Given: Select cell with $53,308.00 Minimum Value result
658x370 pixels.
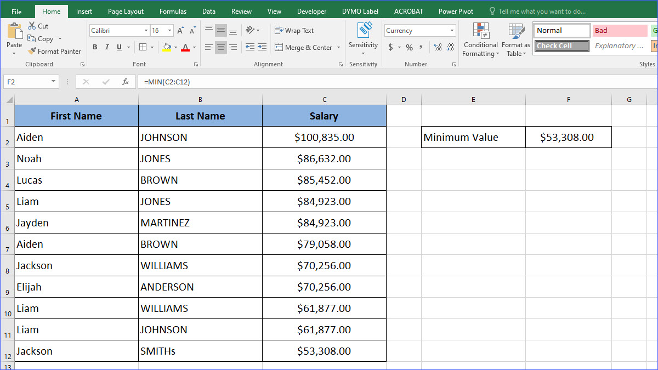Looking at the screenshot, I should click(569, 137).
